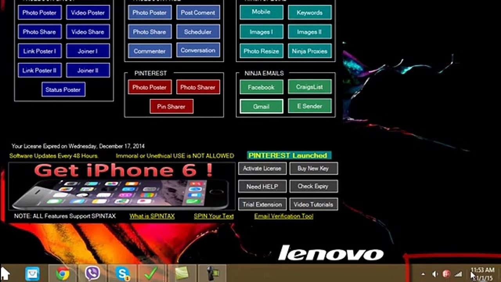Select the green checkmark app in the taskbar
The height and width of the screenshot is (282, 501).
(x=151, y=273)
